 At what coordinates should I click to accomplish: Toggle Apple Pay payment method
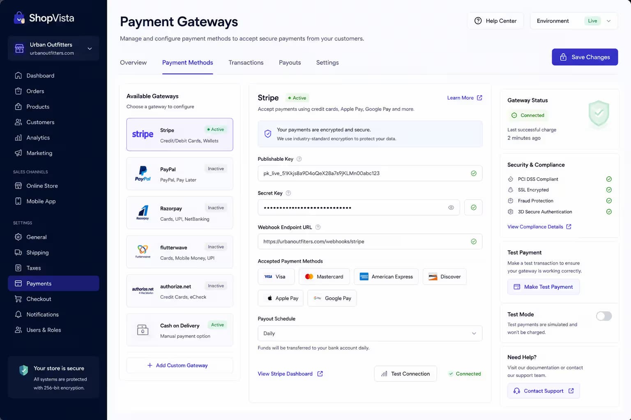tap(281, 298)
